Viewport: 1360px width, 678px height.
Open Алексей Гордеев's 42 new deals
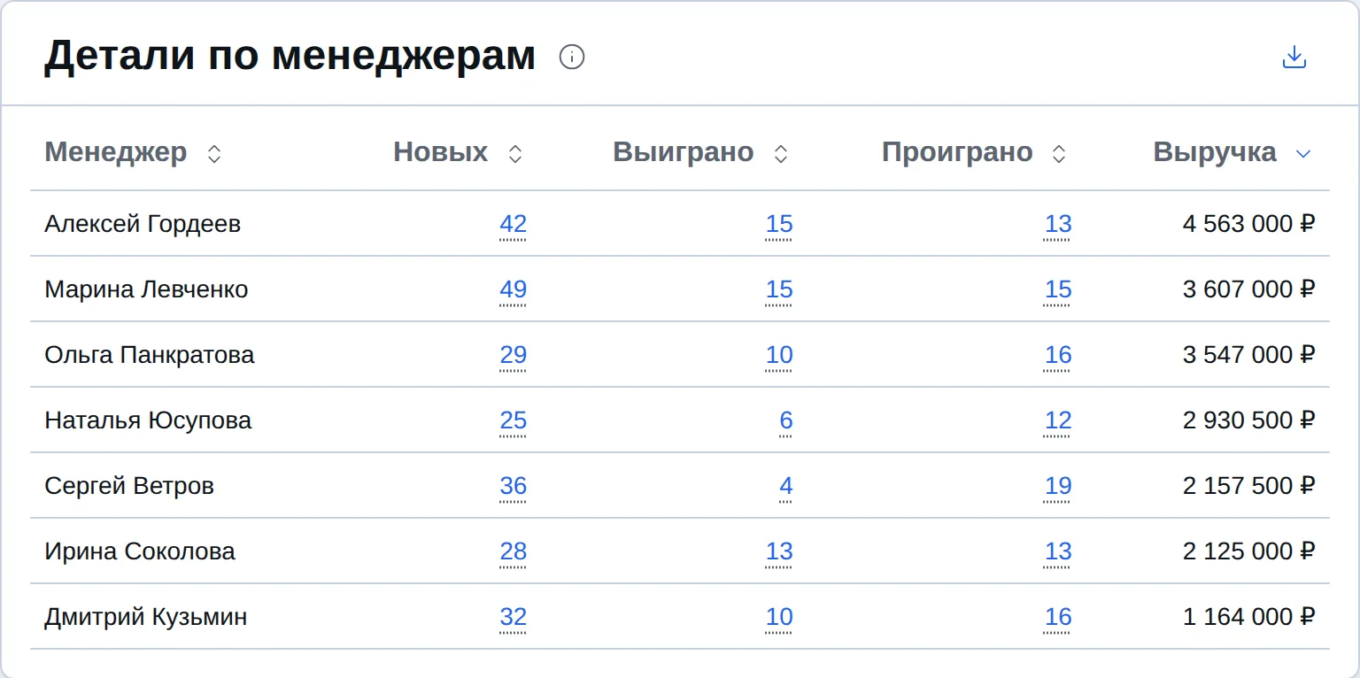[514, 224]
